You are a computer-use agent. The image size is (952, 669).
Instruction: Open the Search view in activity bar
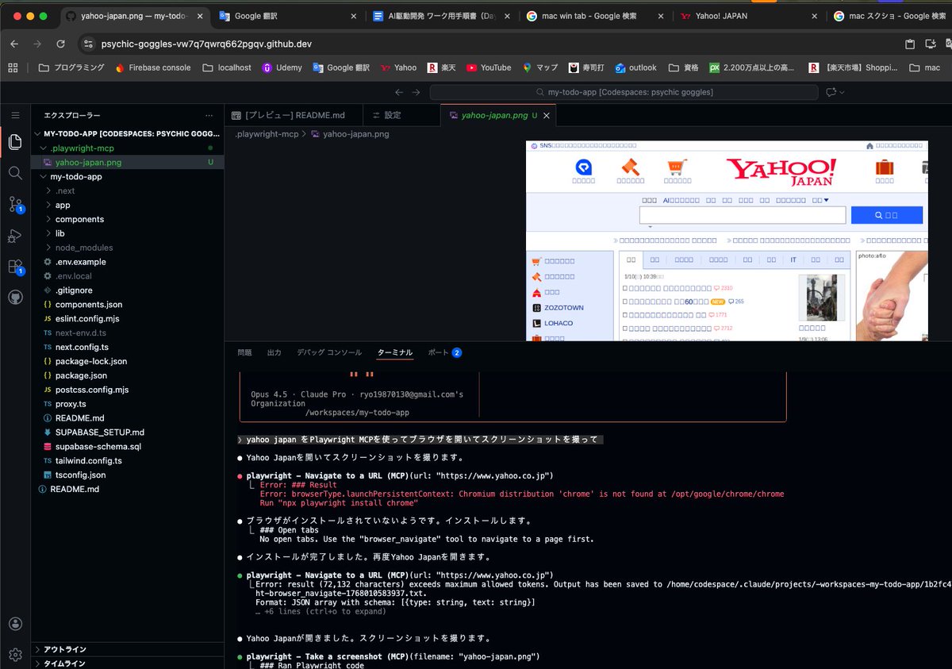click(15, 173)
